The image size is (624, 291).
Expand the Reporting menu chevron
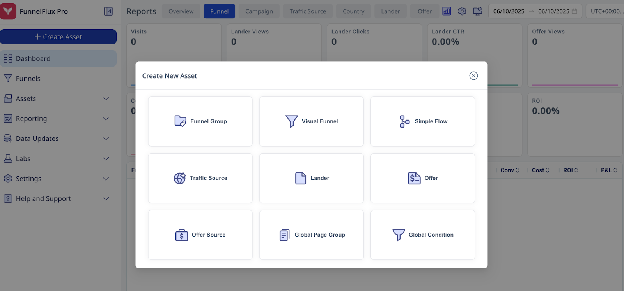[x=106, y=119]
